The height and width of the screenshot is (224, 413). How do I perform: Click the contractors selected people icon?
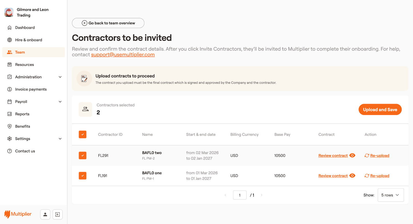85,109
